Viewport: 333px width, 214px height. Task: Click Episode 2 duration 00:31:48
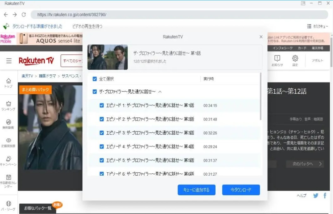[210, 119]
